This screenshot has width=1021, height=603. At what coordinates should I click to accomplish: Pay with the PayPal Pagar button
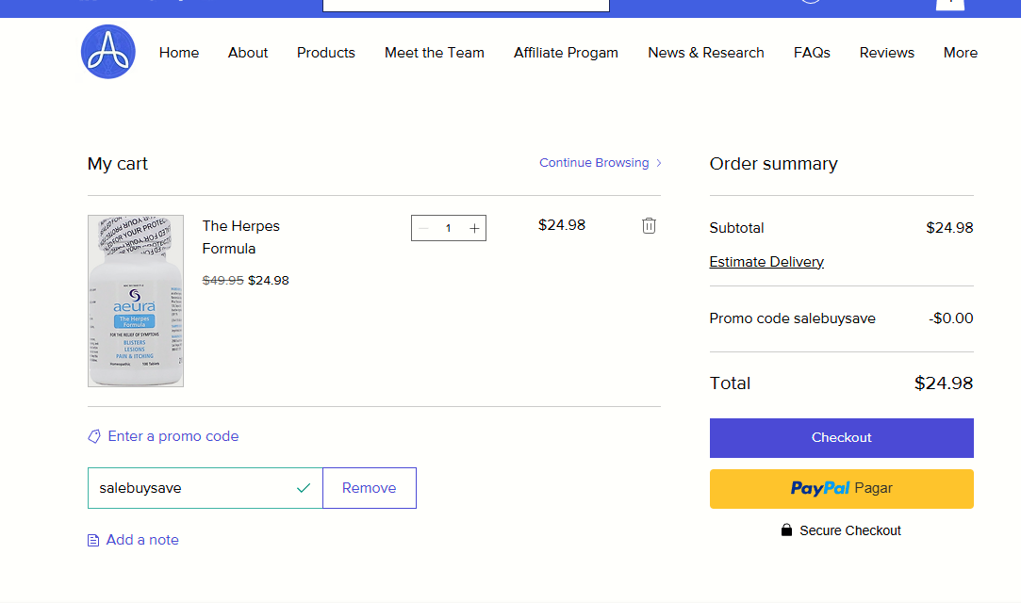click(841, 488)
